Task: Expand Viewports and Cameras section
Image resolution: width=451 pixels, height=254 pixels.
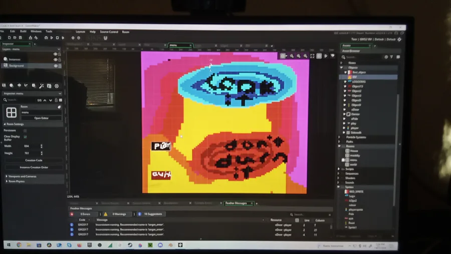Action: pos(7,176)
